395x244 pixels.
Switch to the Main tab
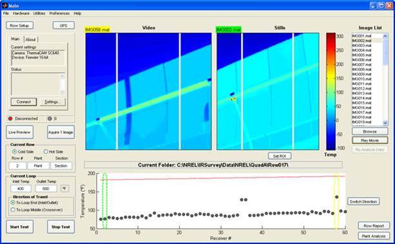click(x=15, y=39)
